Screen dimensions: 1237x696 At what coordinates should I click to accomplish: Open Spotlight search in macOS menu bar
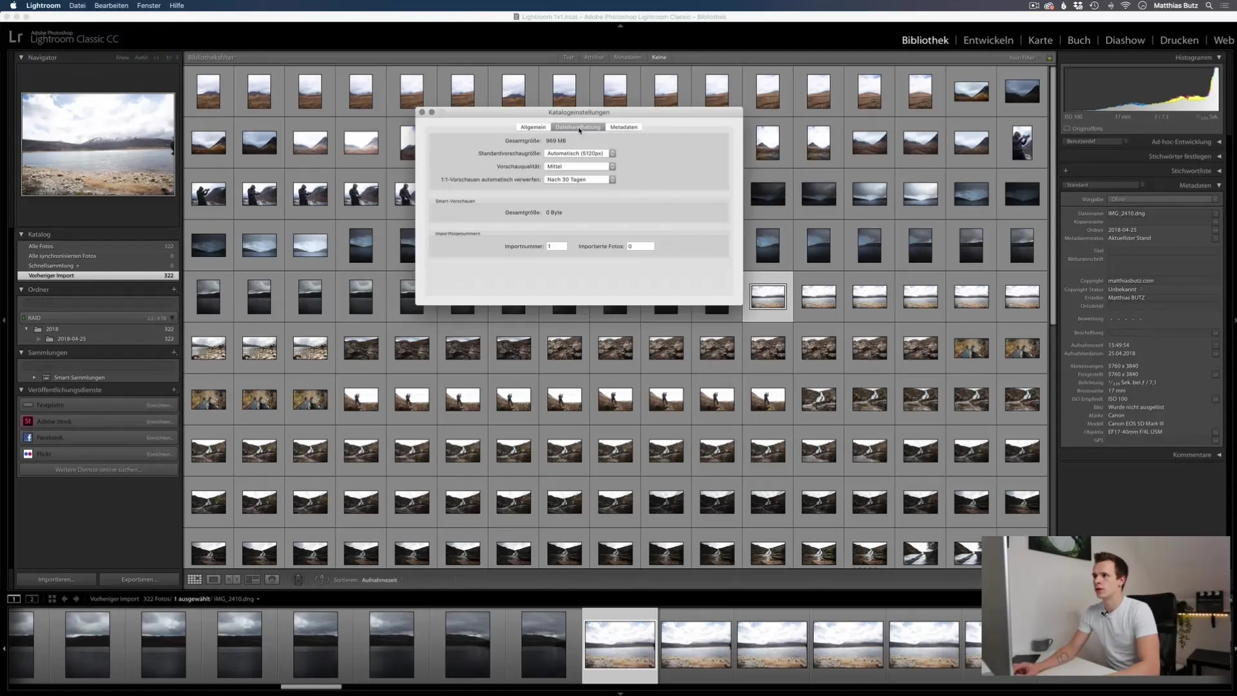pyautogui.click(x=1209, y=5)
